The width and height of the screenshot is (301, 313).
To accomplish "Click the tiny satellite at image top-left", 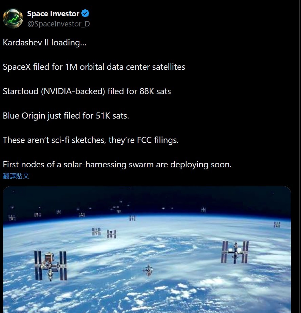I will (12, 207).
